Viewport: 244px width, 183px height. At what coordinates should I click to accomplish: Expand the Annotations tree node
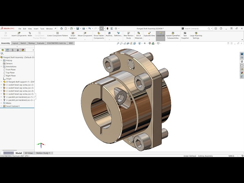coord(2,66)
